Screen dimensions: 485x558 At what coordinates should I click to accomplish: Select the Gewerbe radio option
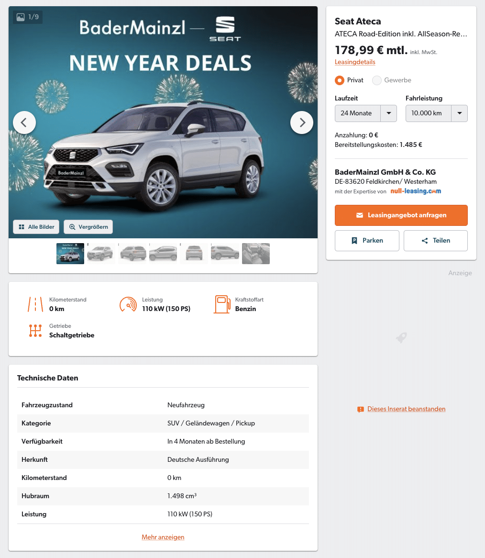376,80
